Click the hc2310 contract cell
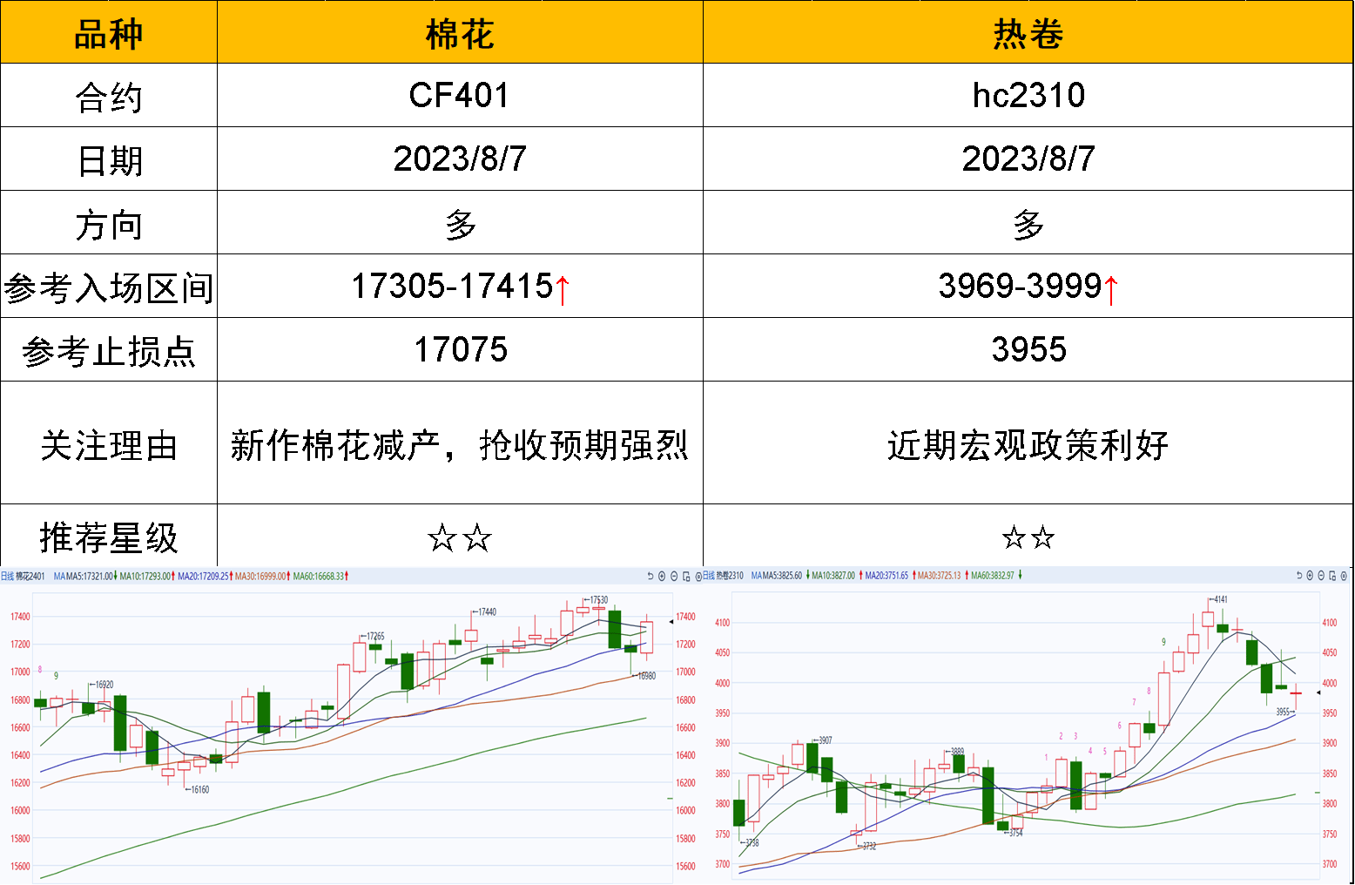Image resolution: width=1355 pixels, height=885 pixels. (1028, 95)
